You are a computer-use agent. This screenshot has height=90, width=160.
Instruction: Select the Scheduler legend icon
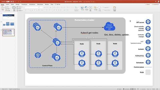(148, 62)
